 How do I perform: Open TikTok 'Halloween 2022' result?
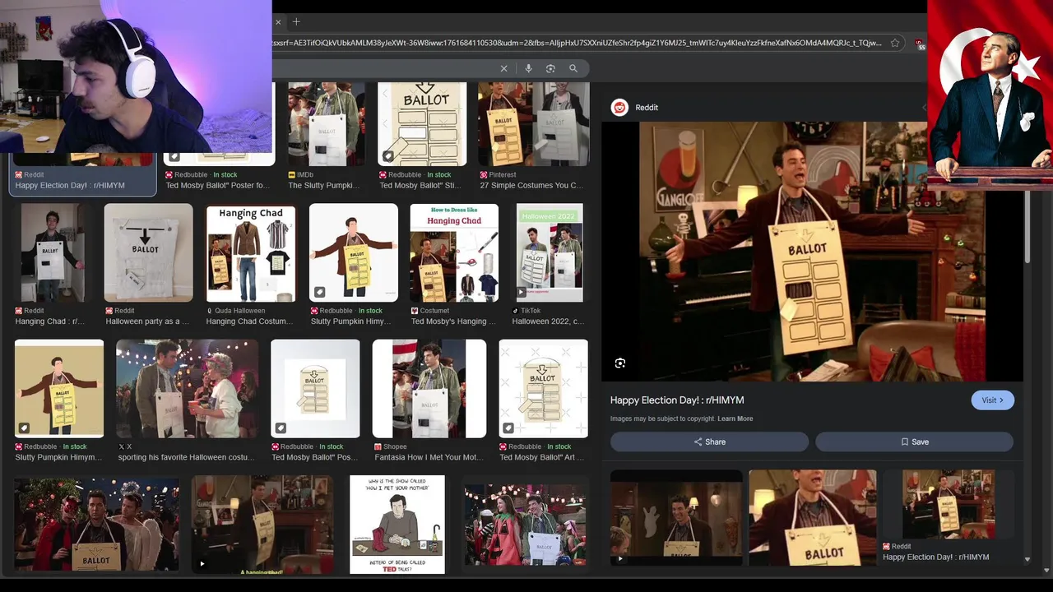pyautogui.click(x=550, y=253)
